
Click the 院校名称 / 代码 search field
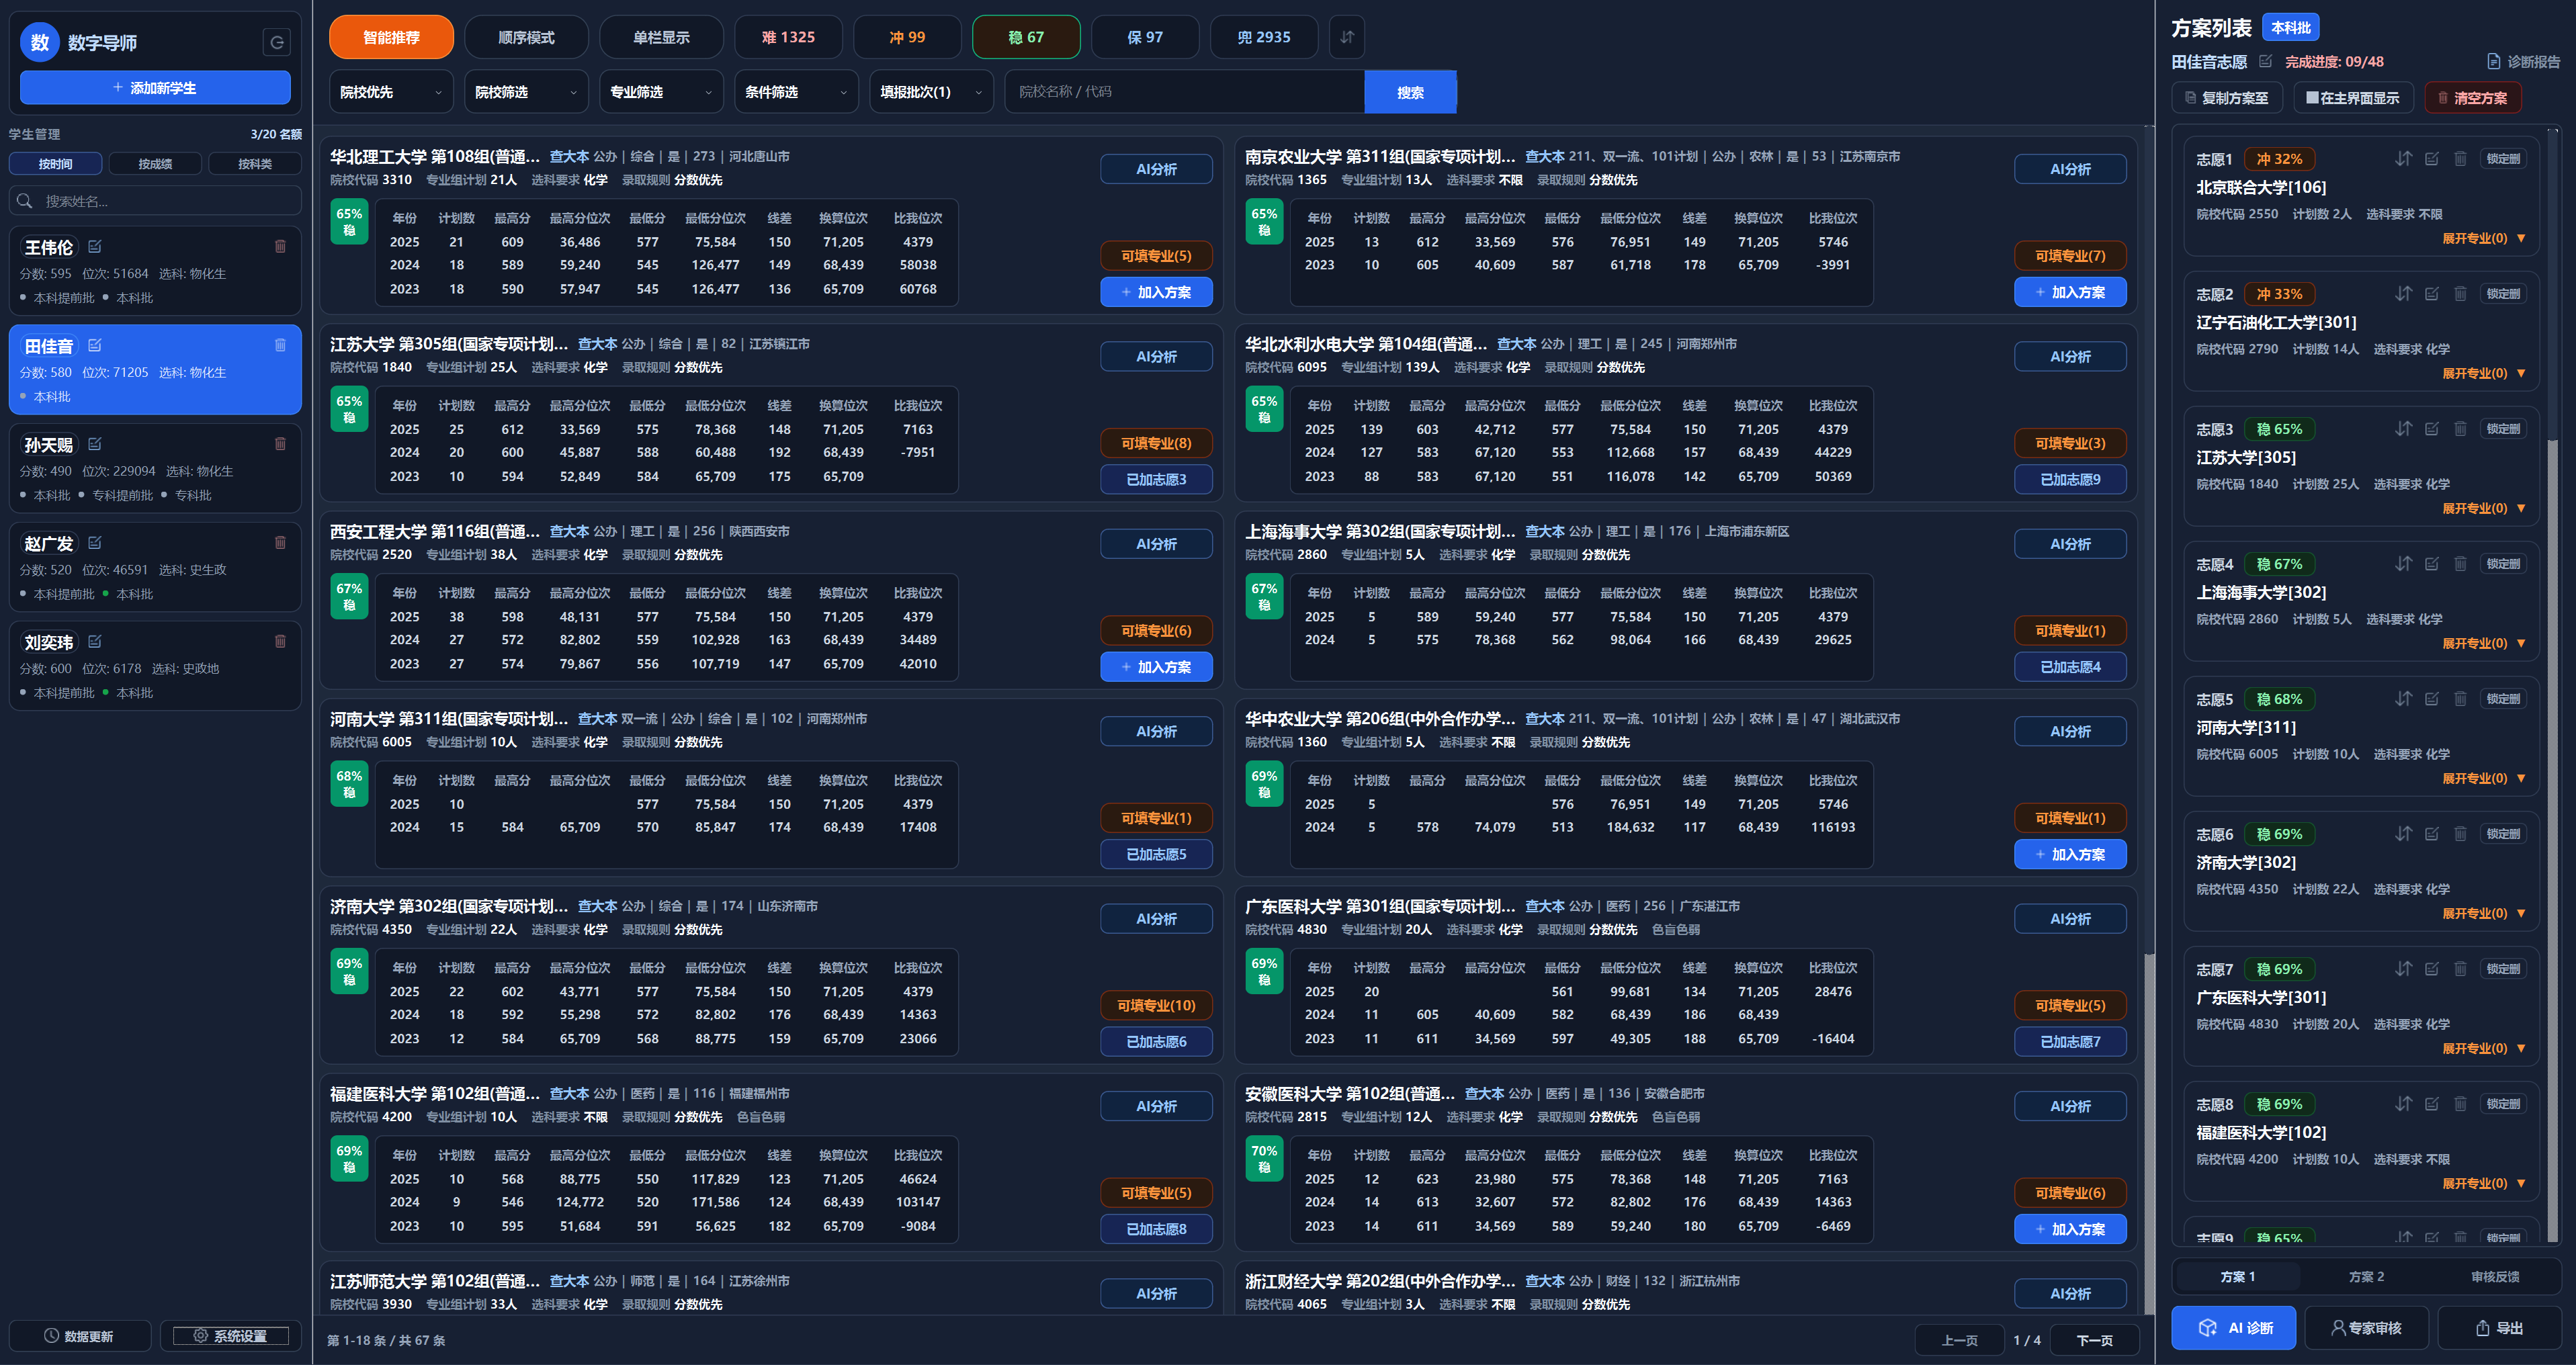pos(1185,92)
